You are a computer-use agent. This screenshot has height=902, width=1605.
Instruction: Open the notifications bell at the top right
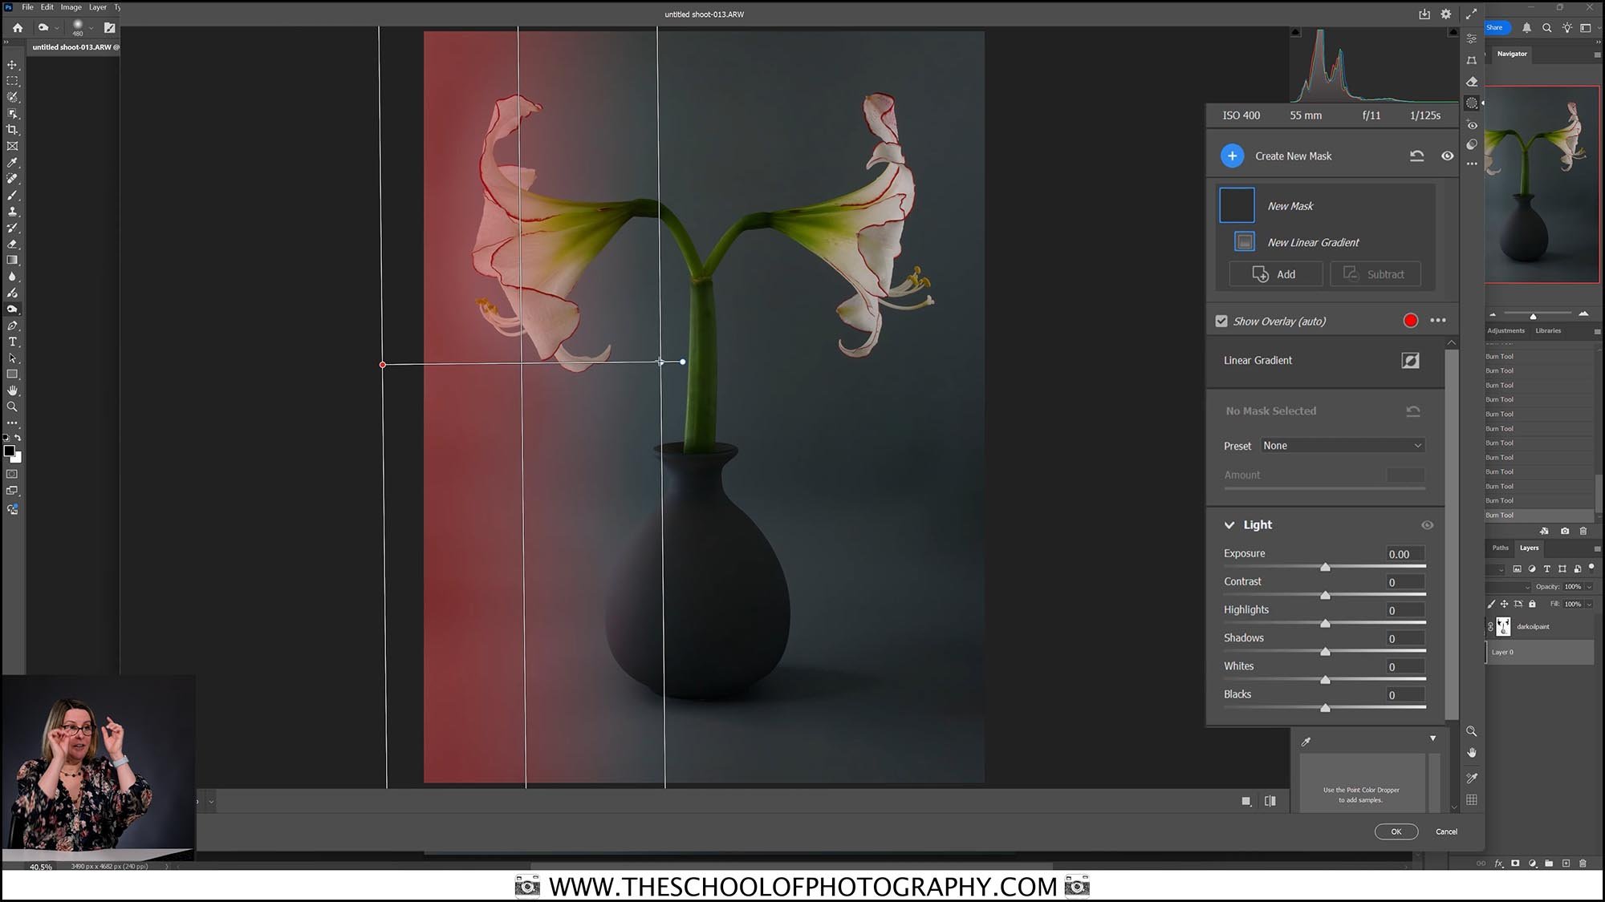tap(1527, 27)
